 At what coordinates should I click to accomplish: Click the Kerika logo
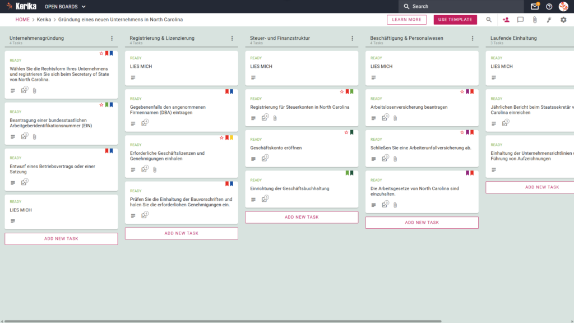21,6
